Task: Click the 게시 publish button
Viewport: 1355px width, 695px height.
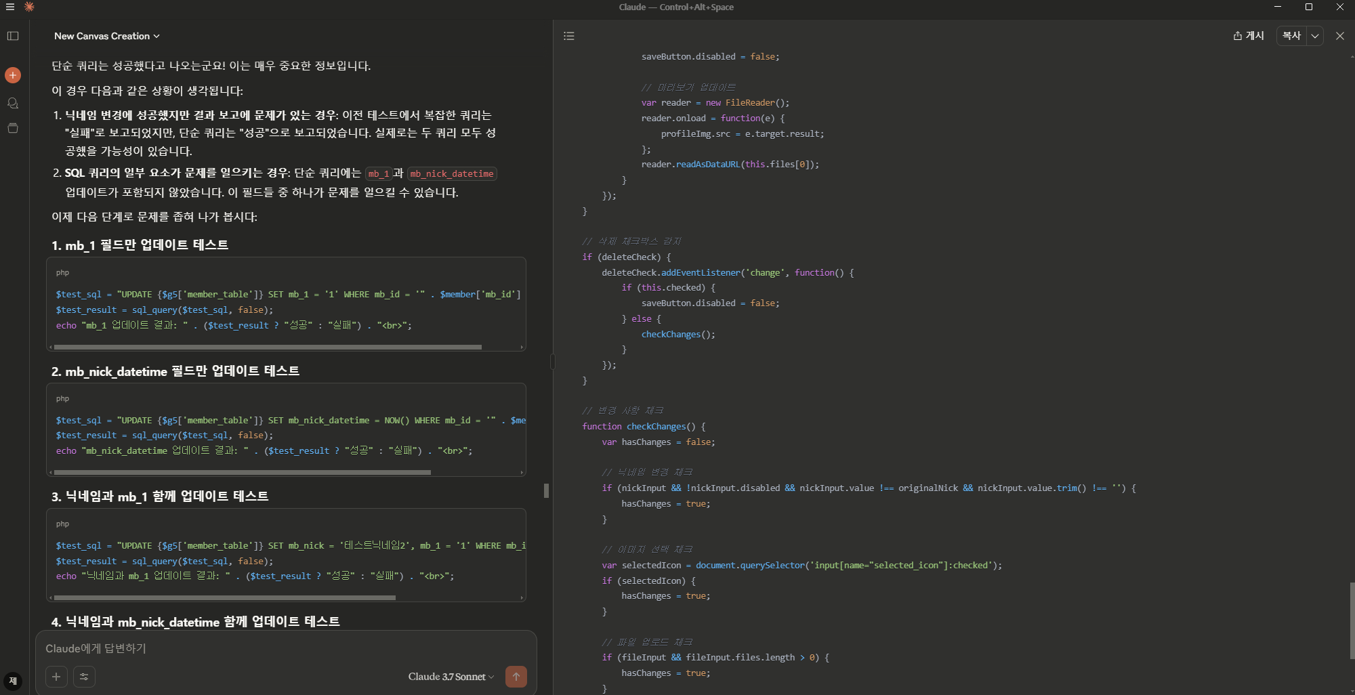Action: pos(1249,36)
